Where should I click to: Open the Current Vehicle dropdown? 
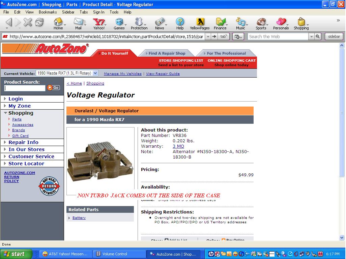click(x=95, y=73)
